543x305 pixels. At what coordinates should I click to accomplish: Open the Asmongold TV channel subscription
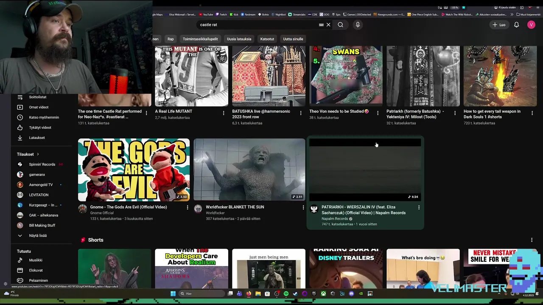pos(41,185)
